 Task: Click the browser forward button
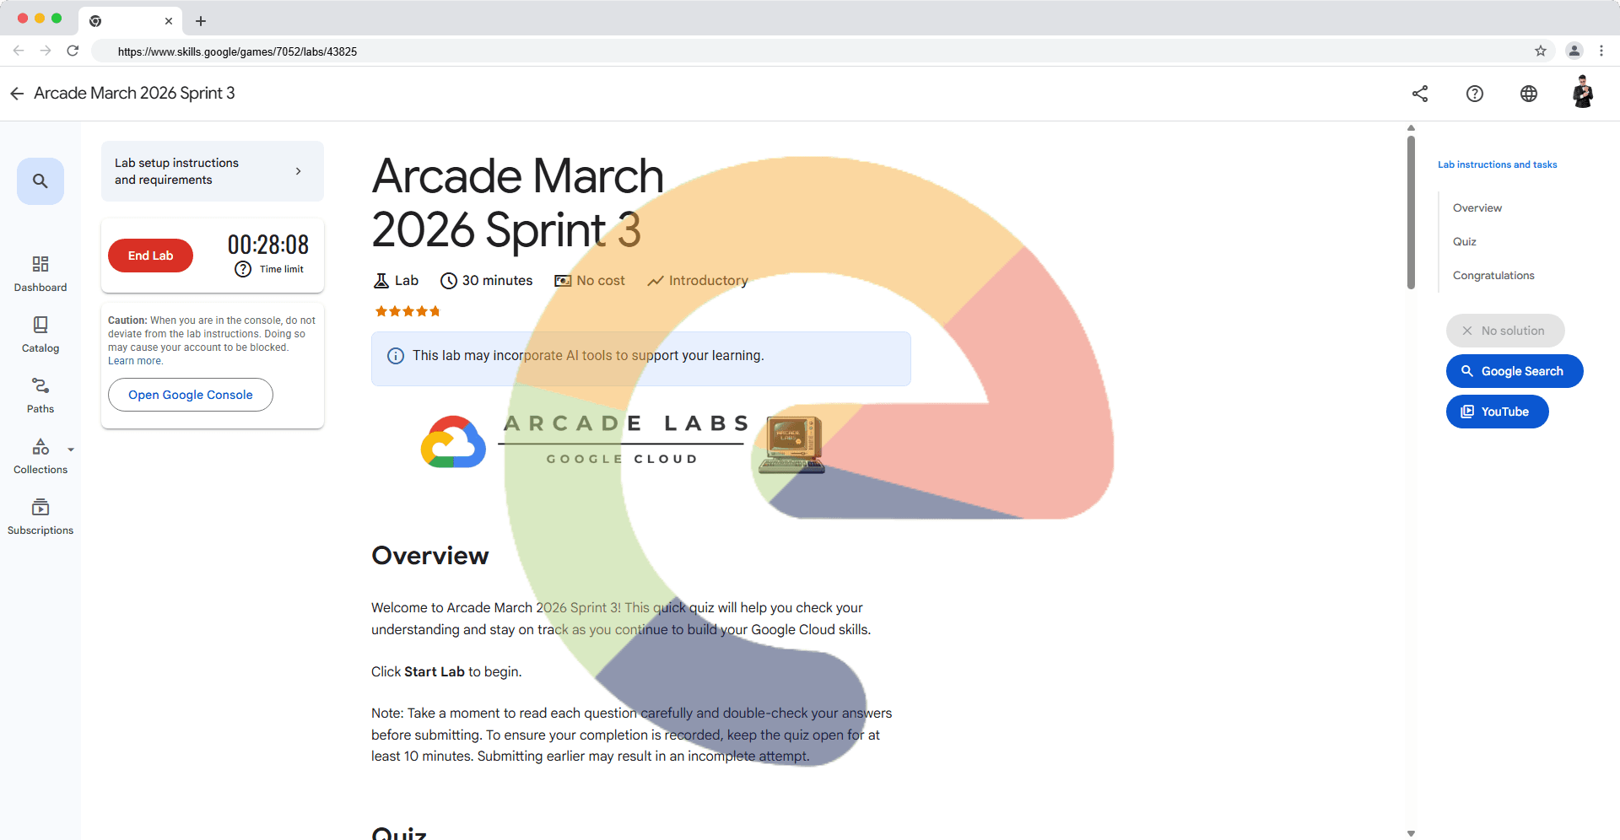click(x=46, y=51)
